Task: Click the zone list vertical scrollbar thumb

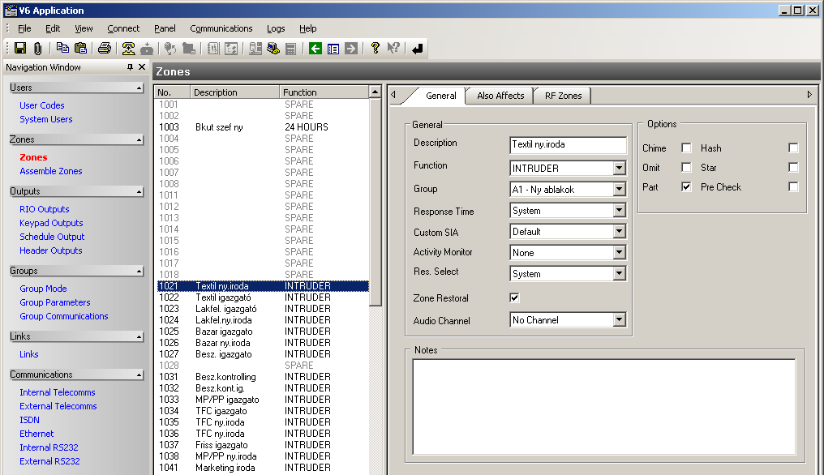Action: [375, 203]
